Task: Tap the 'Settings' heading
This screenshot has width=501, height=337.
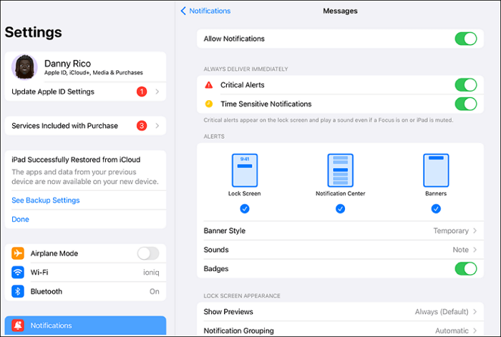Action: click(x=33, y=32)
